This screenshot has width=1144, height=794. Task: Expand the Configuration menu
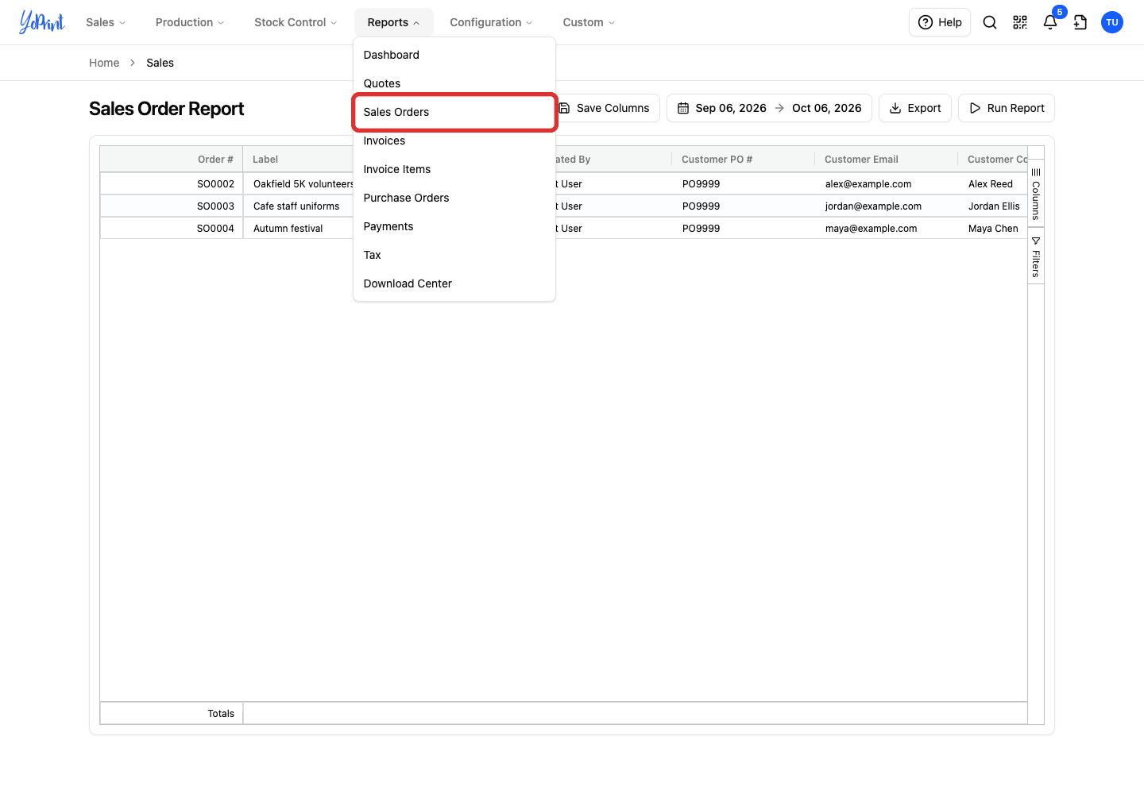[491, 22]
